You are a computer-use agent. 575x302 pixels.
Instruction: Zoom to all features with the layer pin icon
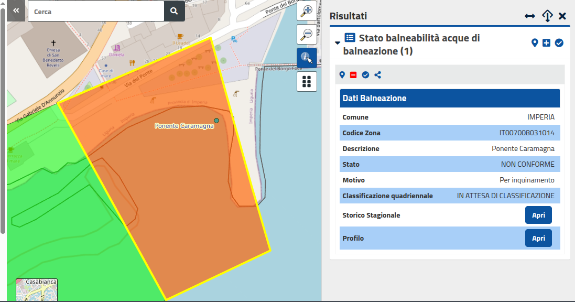[x=535, y=43]
